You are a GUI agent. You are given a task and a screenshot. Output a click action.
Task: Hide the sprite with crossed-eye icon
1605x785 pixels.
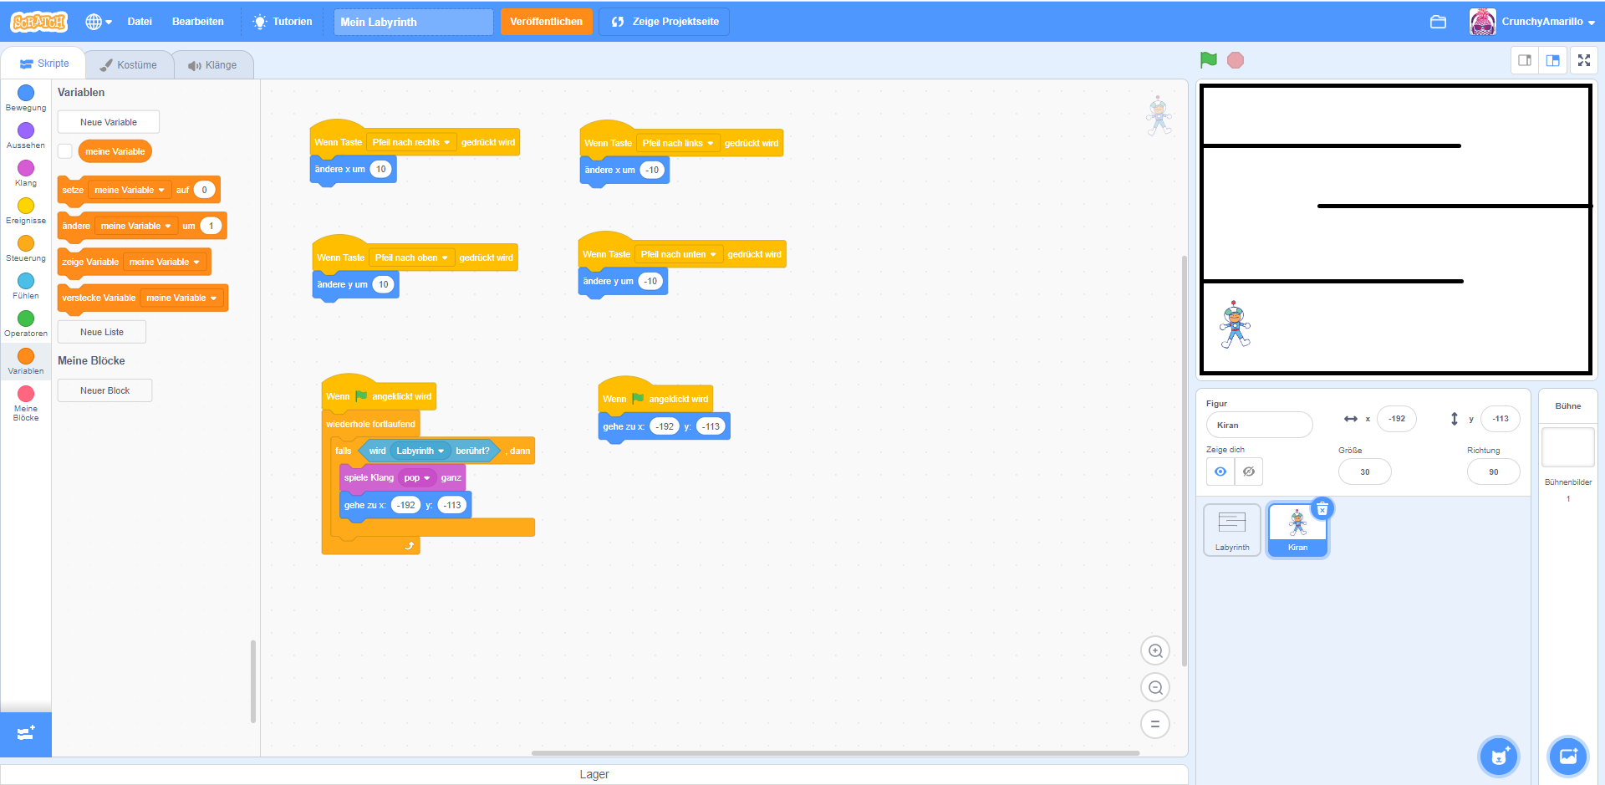tap(1249, 472)
